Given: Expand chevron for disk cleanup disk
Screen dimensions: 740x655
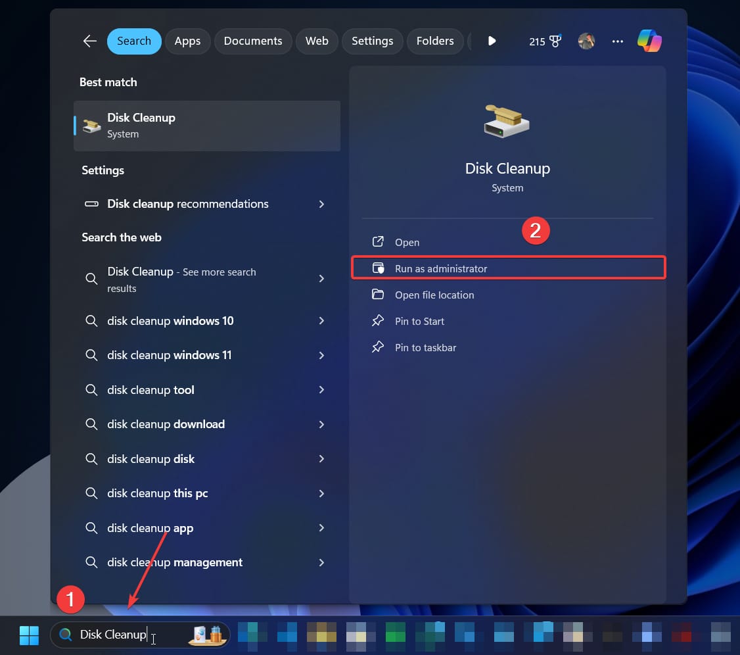Looking at the screenshot, I should click(x=321, y=458).
